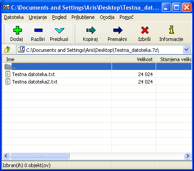Image resolution: width=194 pixels, height=171 pixels.
Task: Select the '..' parent directory row
Action: [97, 66]
